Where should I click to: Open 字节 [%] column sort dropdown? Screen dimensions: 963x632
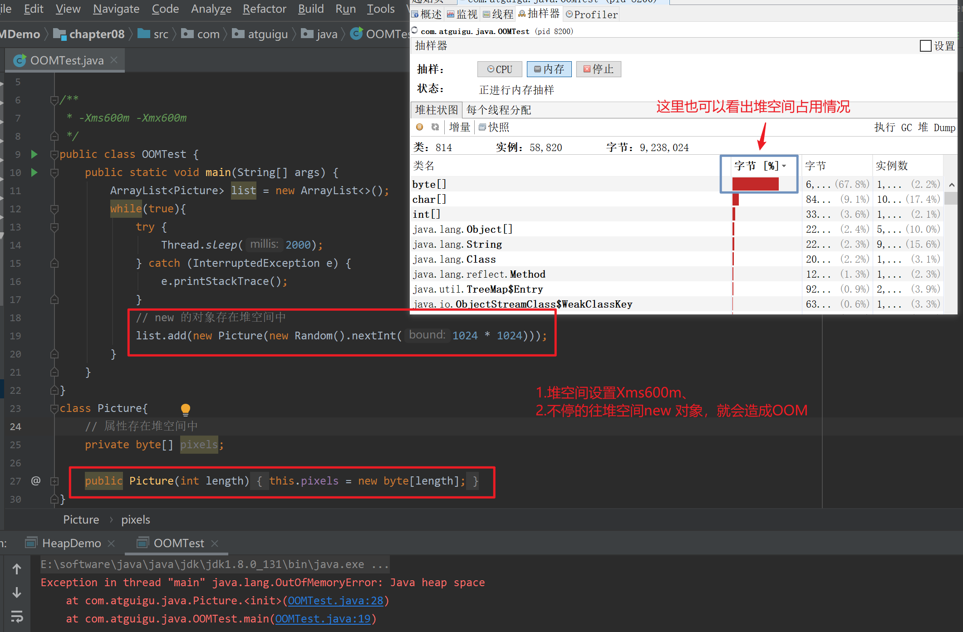pos(784,166)
